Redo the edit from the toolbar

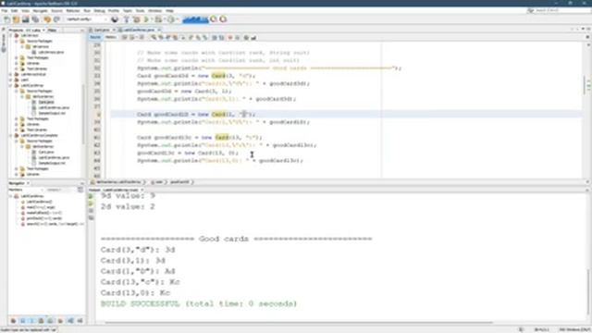[x=56, y=19]
